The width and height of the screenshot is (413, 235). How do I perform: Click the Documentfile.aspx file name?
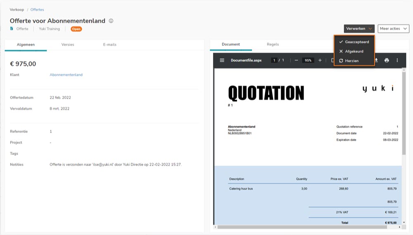coord(246,60)
